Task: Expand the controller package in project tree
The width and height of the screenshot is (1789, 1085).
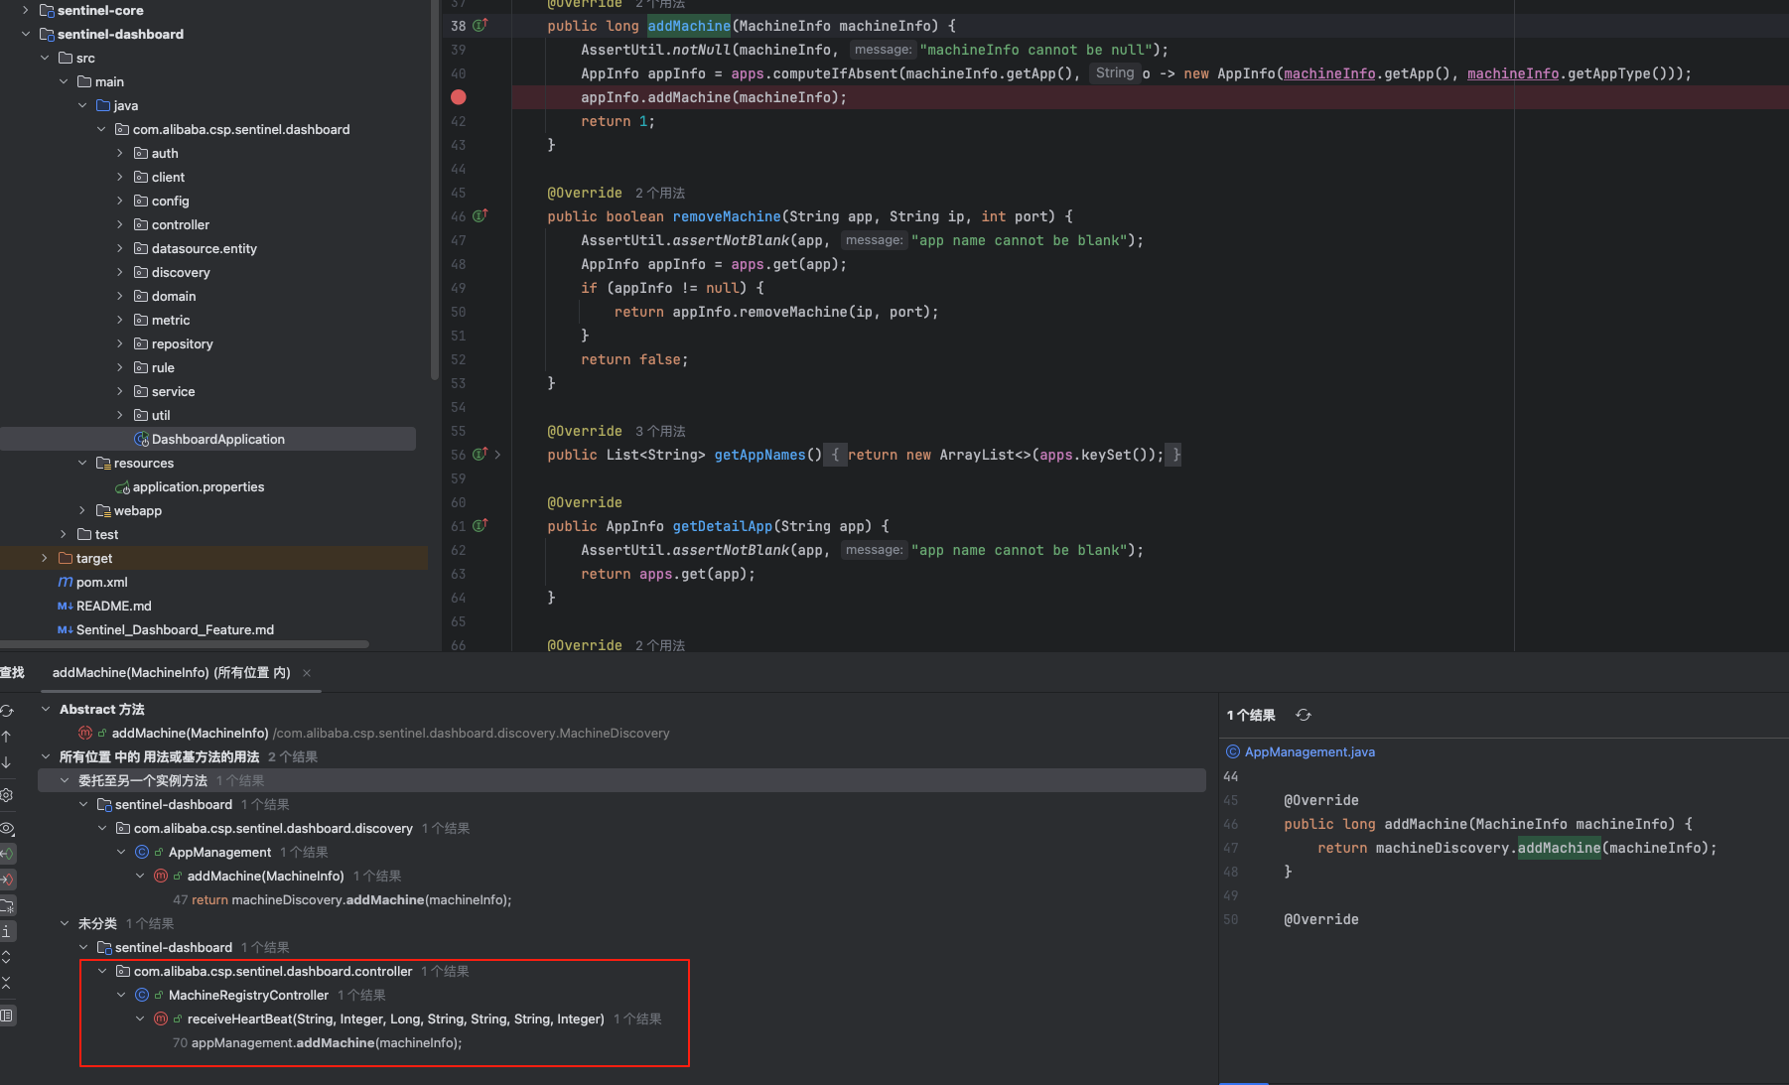Action: [x=120, y=224]
